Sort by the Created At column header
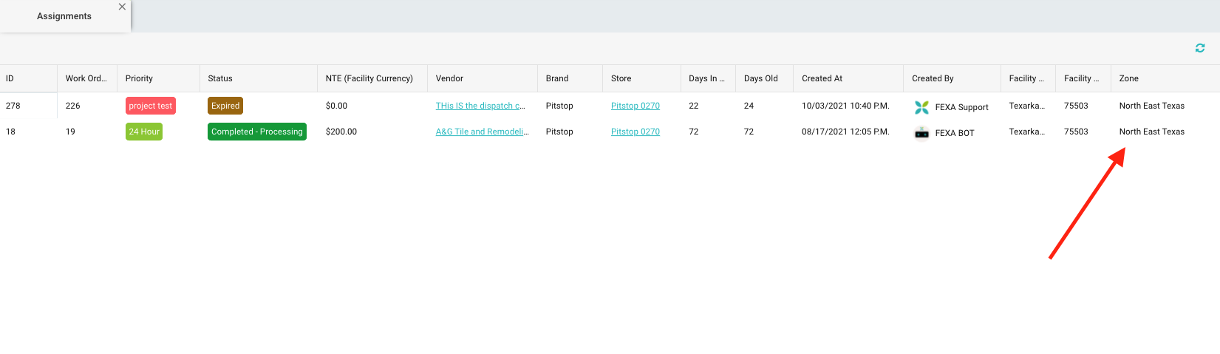This screenshot has height=354, width=1220. (x=822, y=78)
